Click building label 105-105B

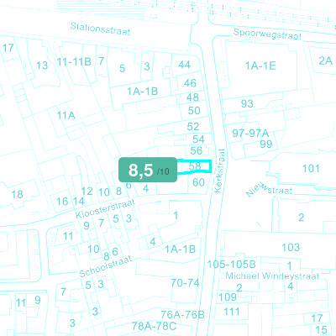pos(232,264)
